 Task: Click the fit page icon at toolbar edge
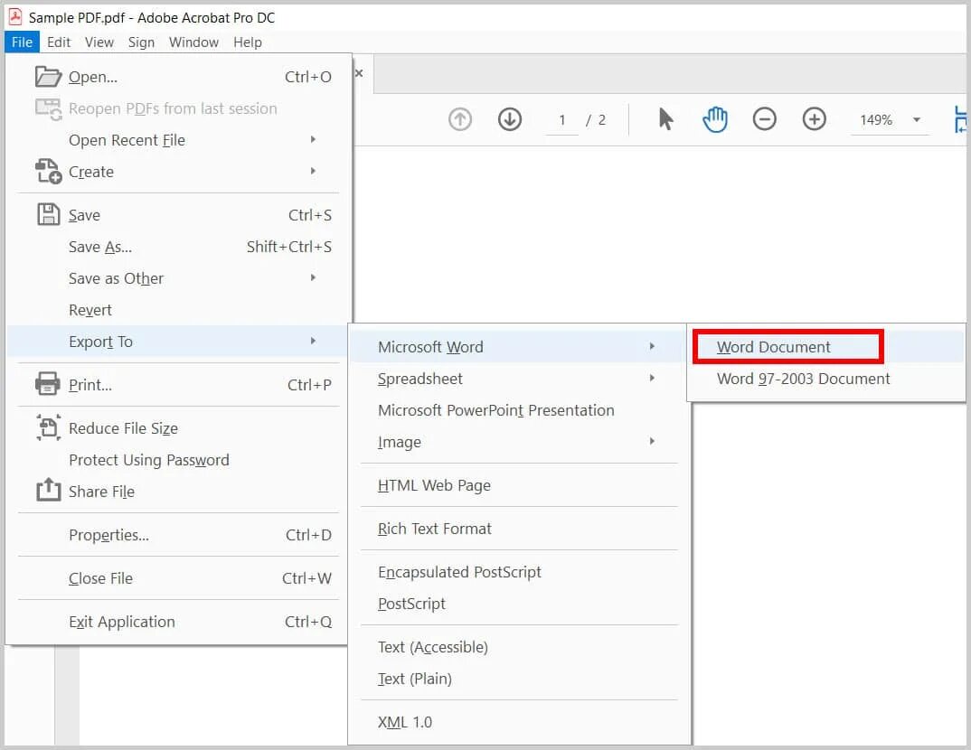(960, 119)
